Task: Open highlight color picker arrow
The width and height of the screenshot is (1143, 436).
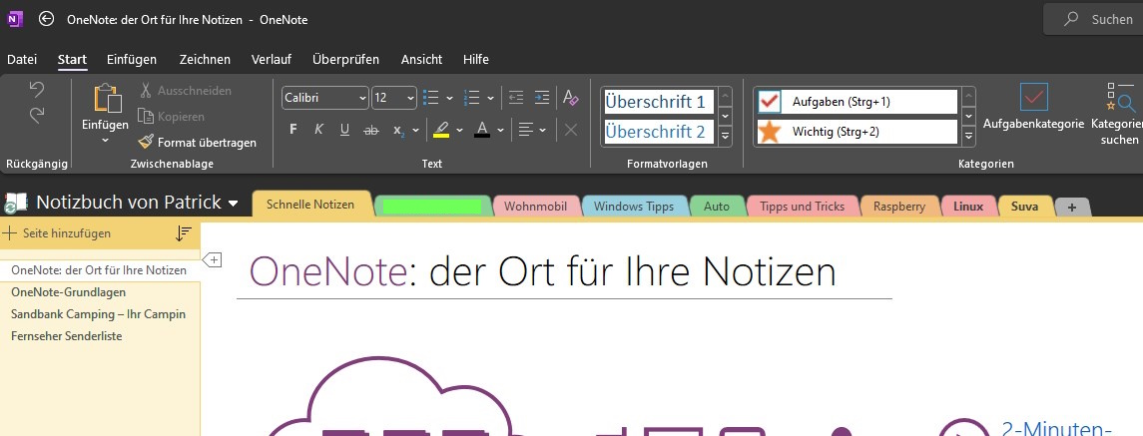Action: point(459,131)
